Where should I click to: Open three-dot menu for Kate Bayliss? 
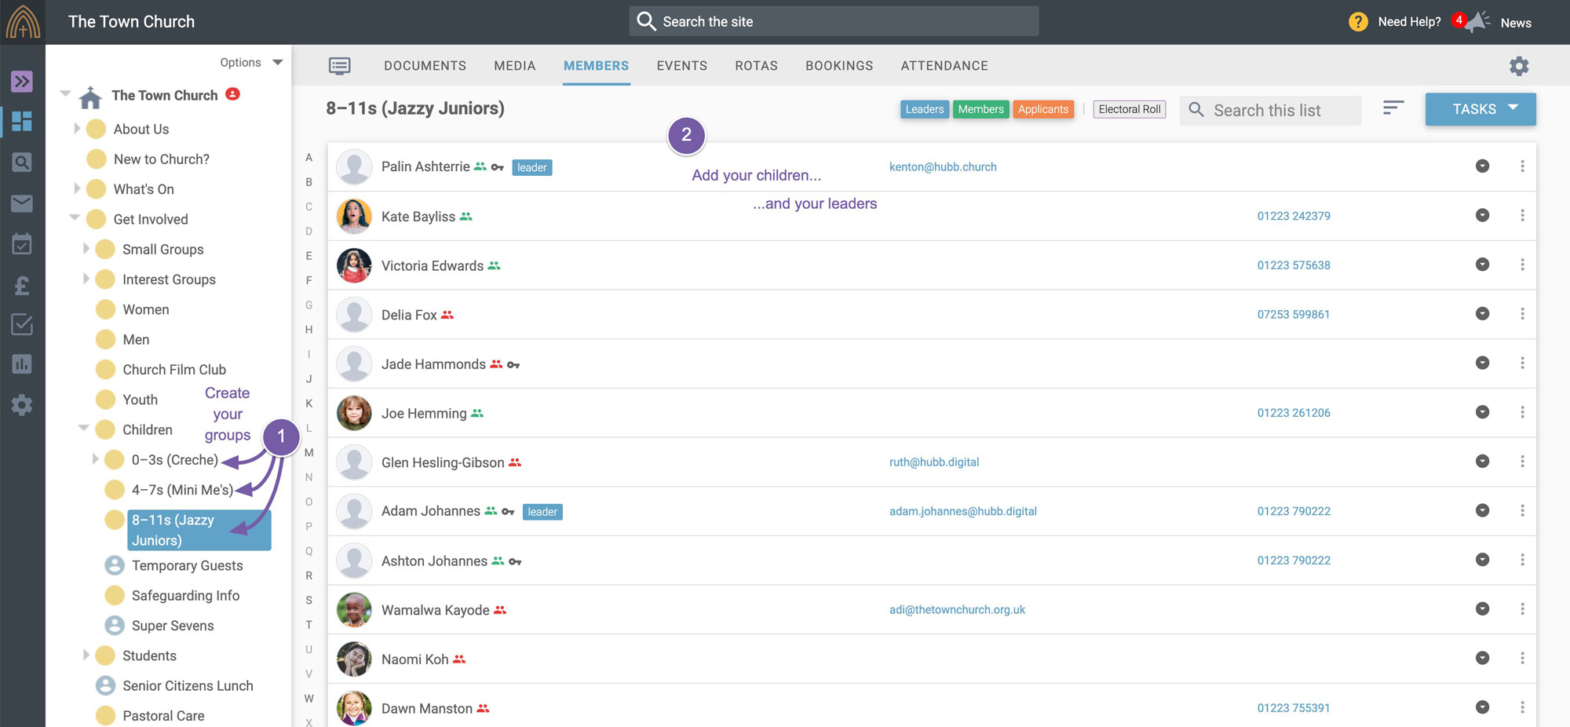point(1522,216)
